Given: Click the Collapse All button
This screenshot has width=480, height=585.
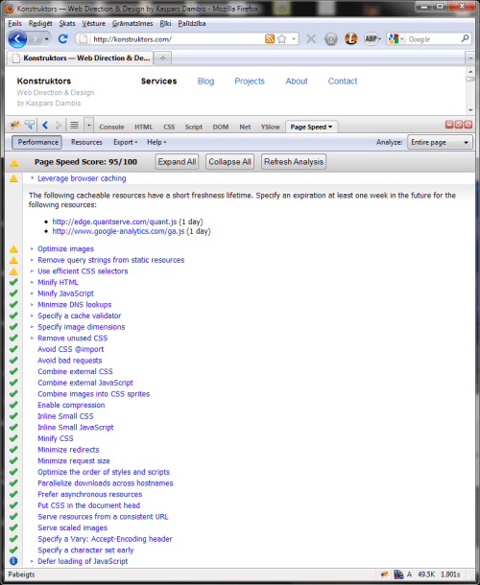Looking at the screenshot, I should tap(229, 161).
